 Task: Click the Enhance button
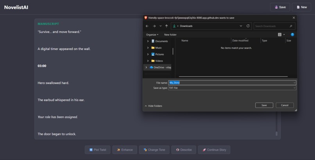[x=125, y=150]
